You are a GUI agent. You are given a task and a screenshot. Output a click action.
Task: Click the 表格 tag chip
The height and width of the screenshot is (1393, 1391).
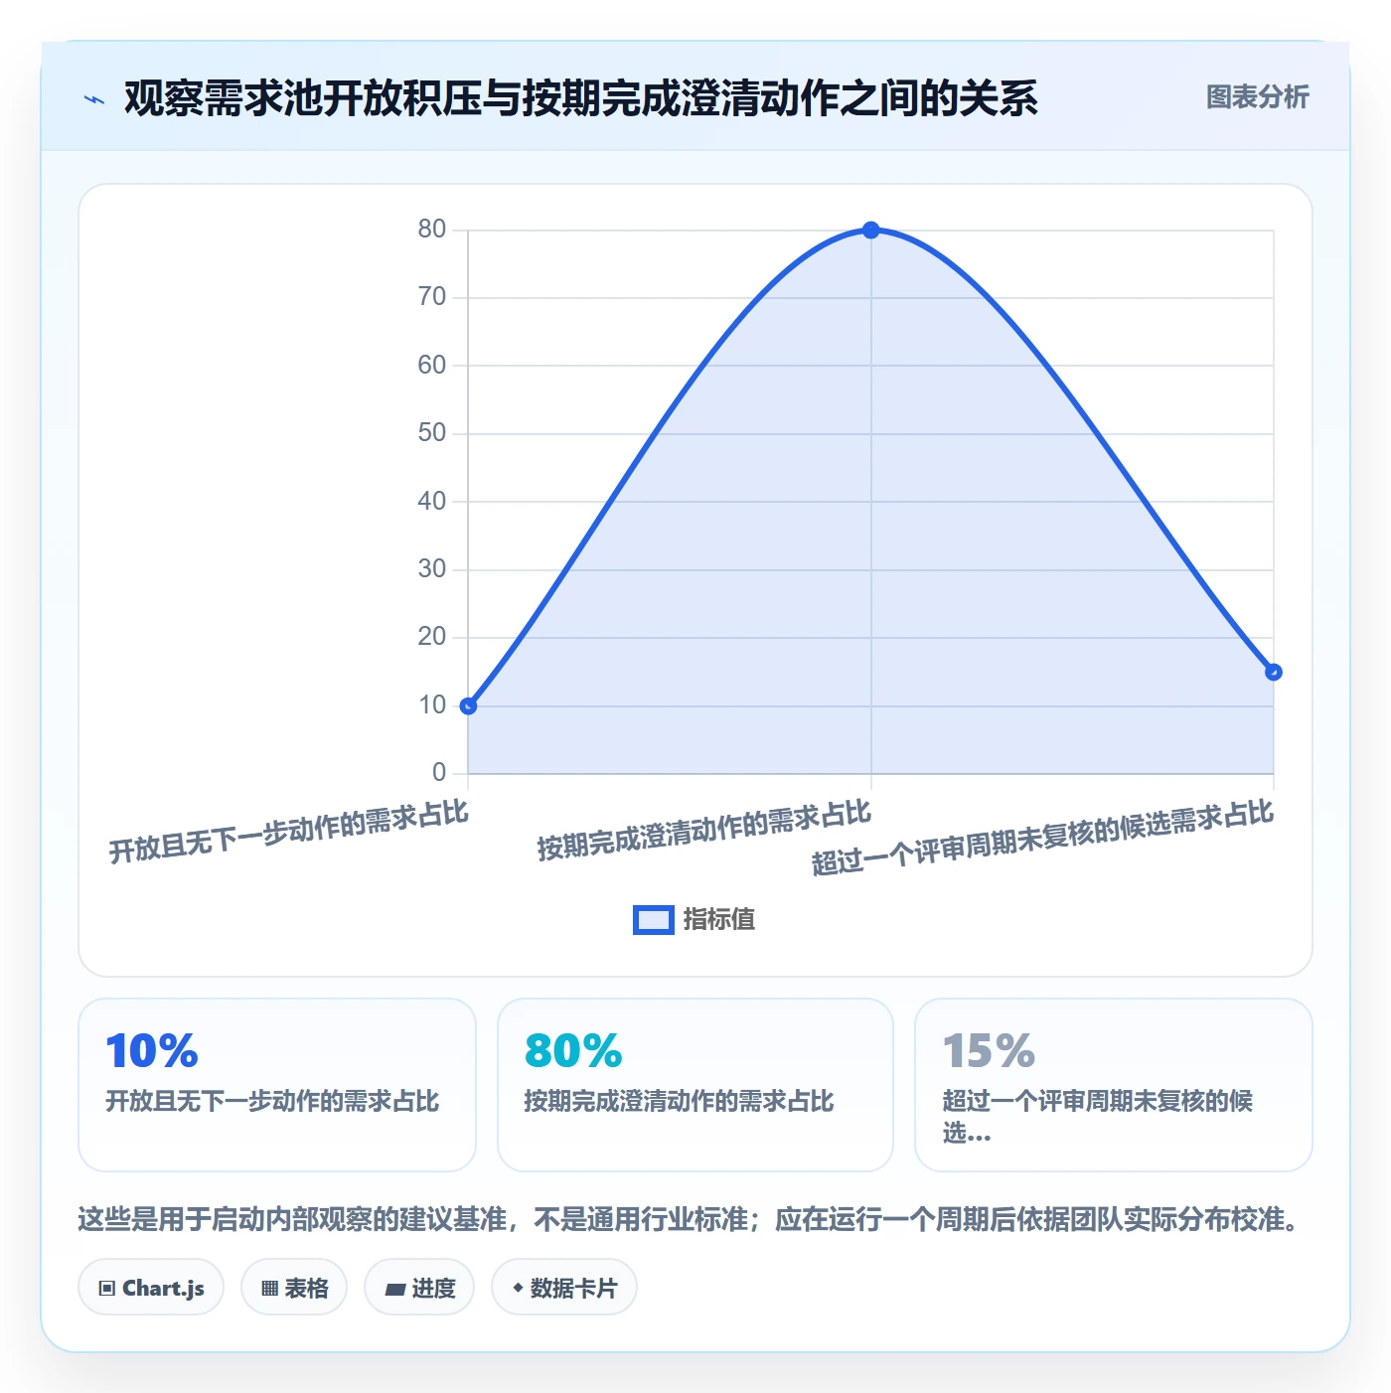pyautogui.click(x=294, y=1288)
